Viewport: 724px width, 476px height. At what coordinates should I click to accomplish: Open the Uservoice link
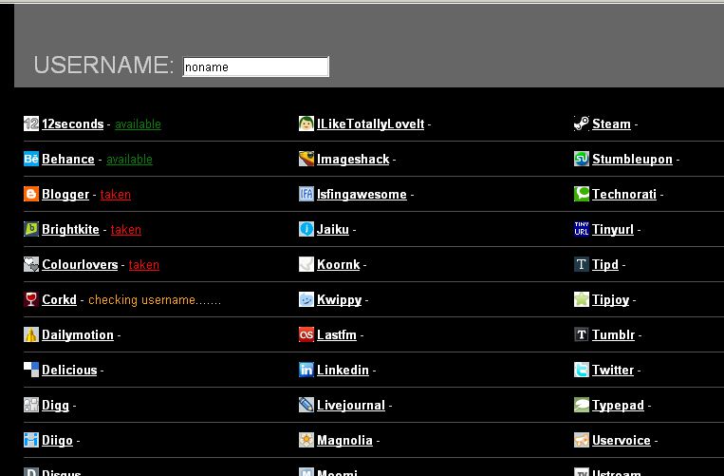pyautogui.click(x=621, y=440)
